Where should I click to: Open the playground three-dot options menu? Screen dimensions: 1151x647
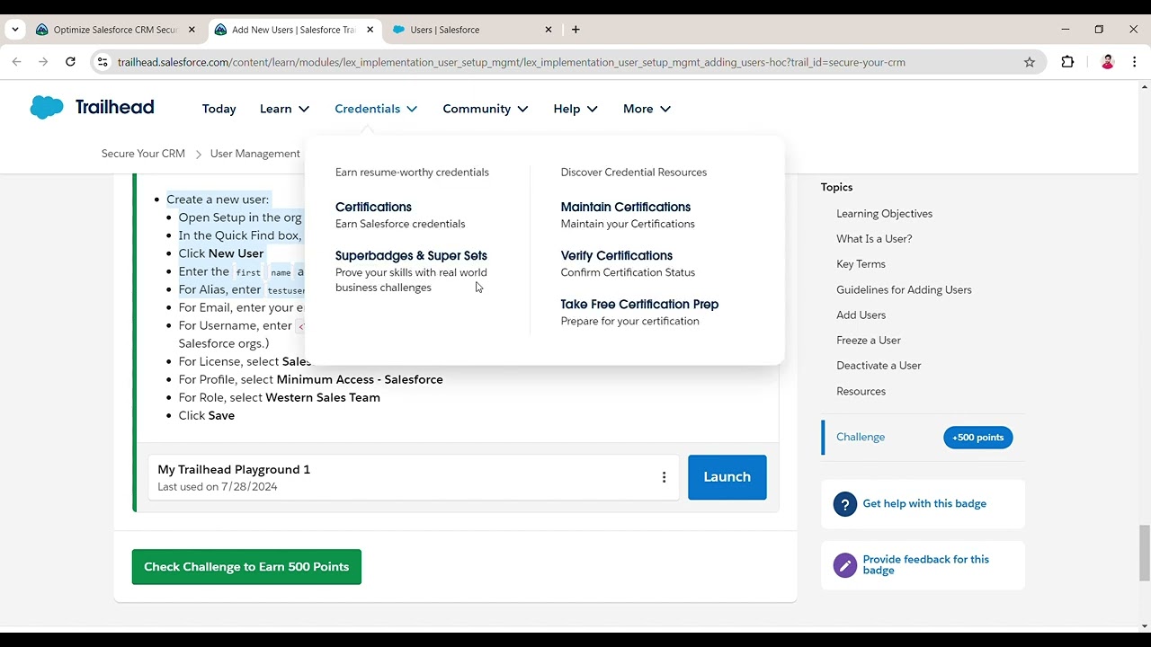click(664, 477)
